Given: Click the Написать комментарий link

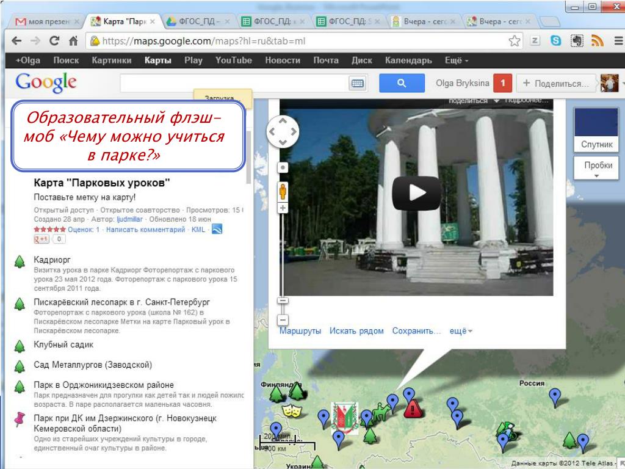Looking at the screenshot, I should [x=145, y=230].
